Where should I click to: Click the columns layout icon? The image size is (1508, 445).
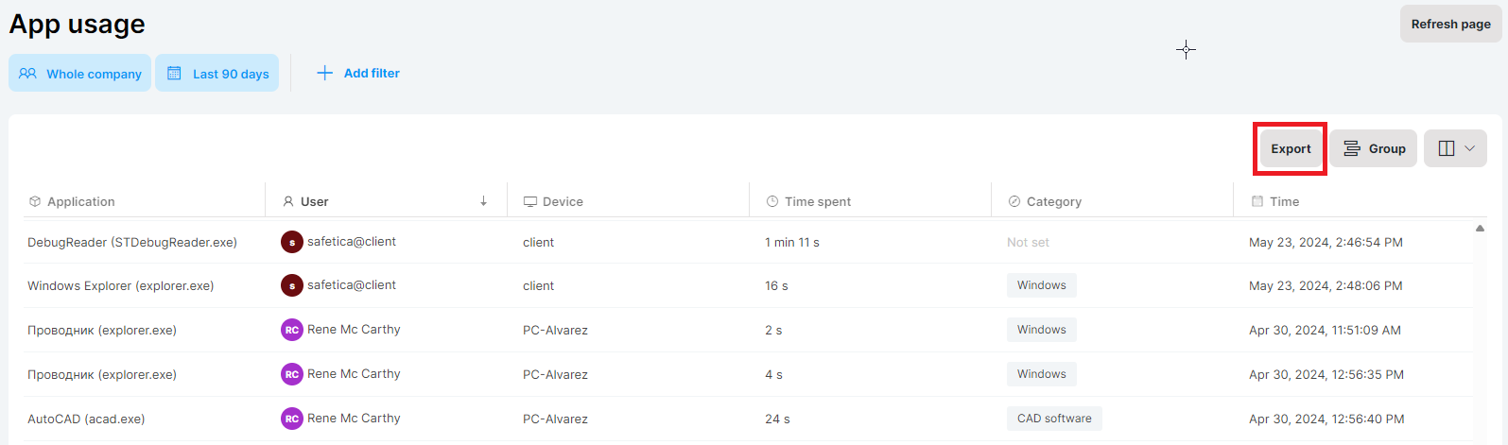point(1447,148)
